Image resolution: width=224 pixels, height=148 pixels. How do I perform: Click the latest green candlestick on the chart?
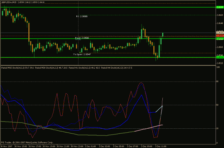click(x=163, y=35)
